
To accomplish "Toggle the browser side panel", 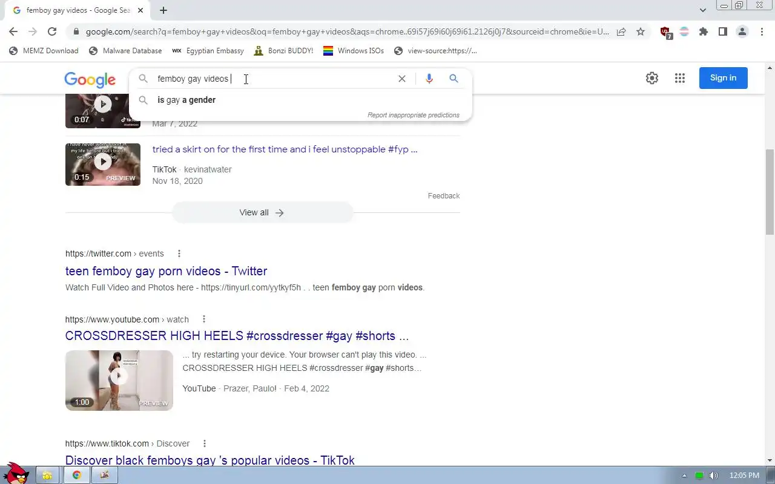I will (723, 32).
